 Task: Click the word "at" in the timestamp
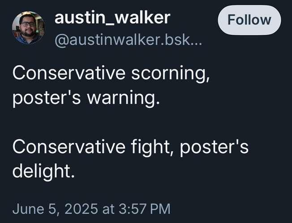click(x=108, y=209)
